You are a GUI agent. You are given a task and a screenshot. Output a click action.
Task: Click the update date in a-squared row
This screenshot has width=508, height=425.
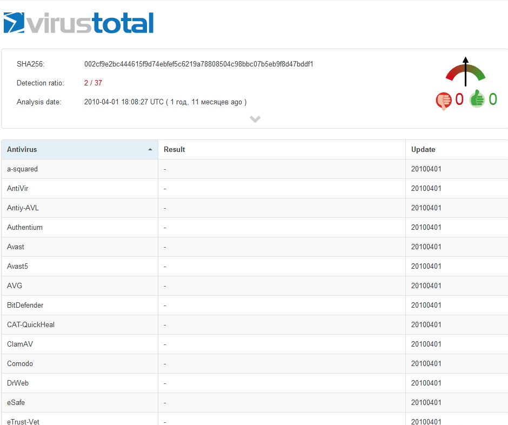pyautogui.click(x=426, y=169)
